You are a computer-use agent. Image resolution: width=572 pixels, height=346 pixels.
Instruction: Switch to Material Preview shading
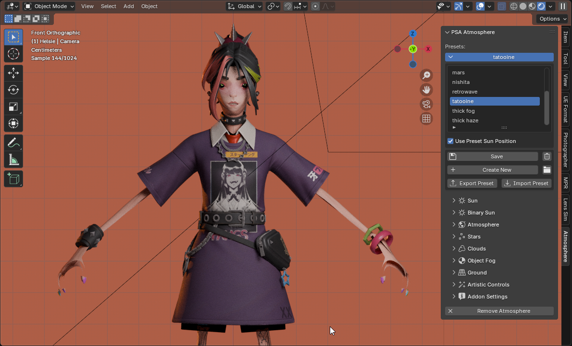532,6
